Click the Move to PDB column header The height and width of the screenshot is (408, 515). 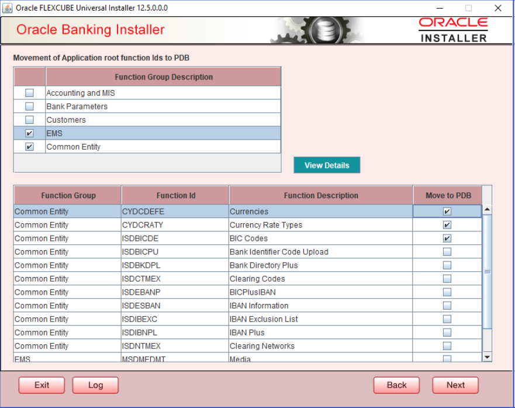click(447, 195)
